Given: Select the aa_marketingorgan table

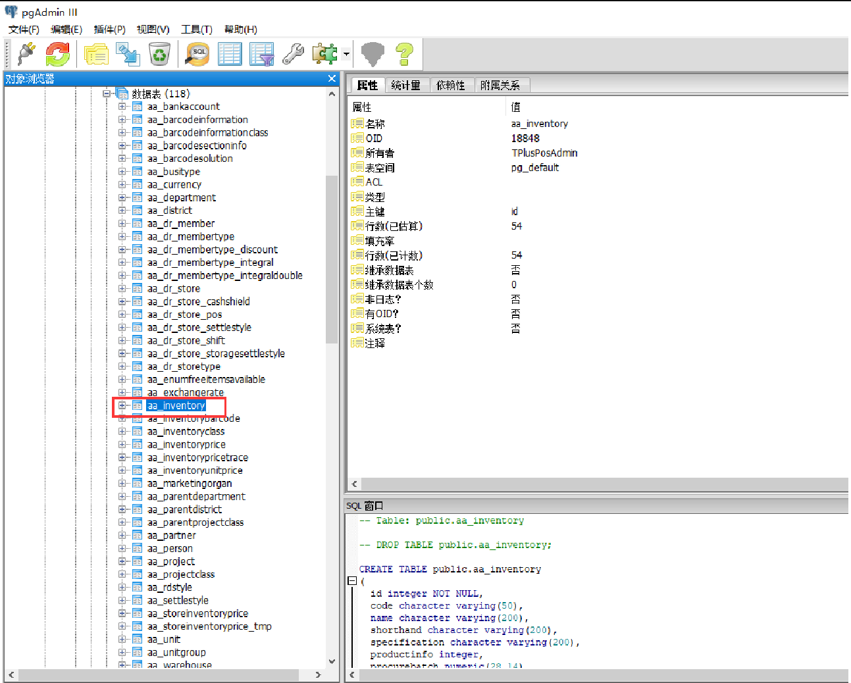Looking at the screenshot, I should tap(190, 483).
